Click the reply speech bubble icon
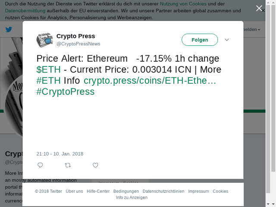276x207 pixels. coord(41,165)
